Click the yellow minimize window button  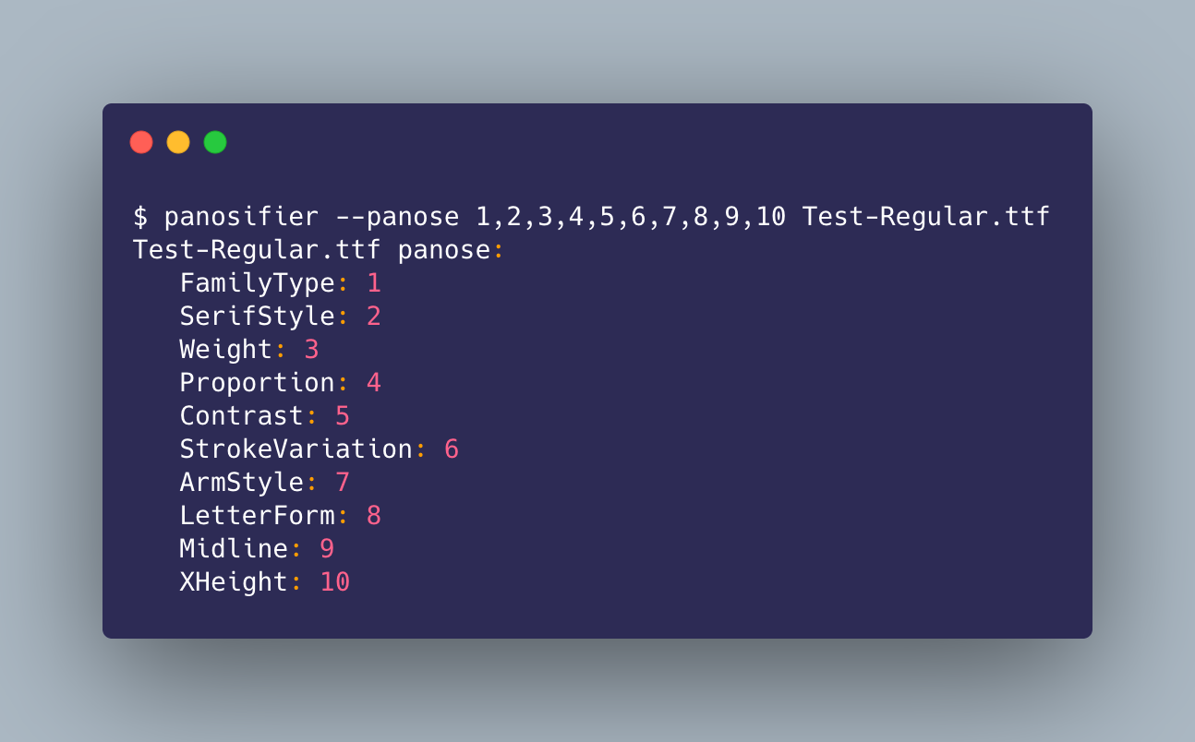click(x=178, y=142)
